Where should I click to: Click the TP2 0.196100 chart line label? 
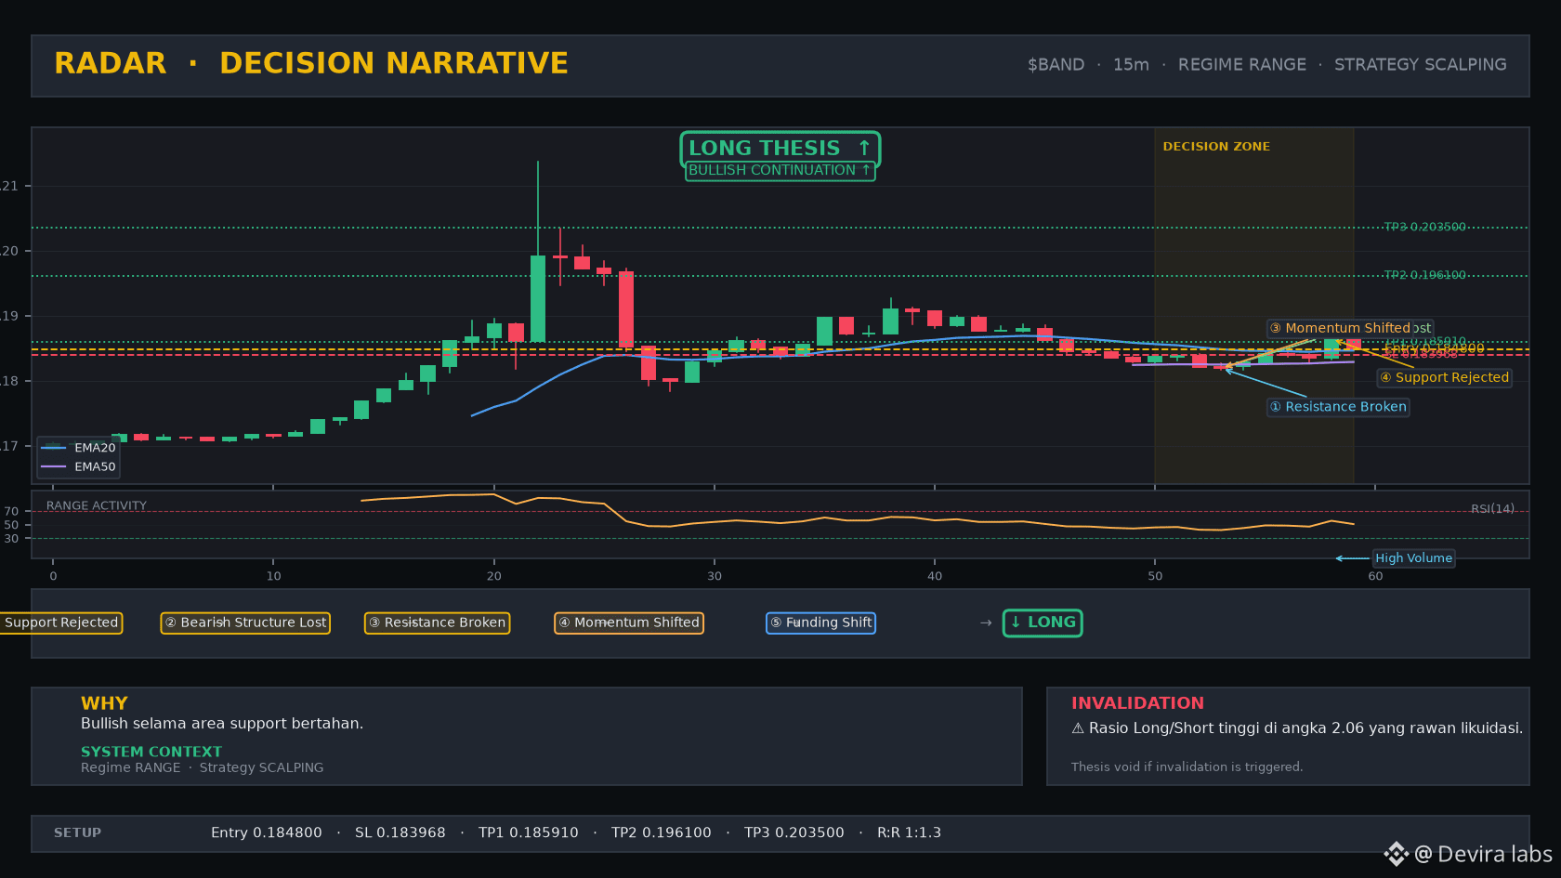click(1424, 275)
